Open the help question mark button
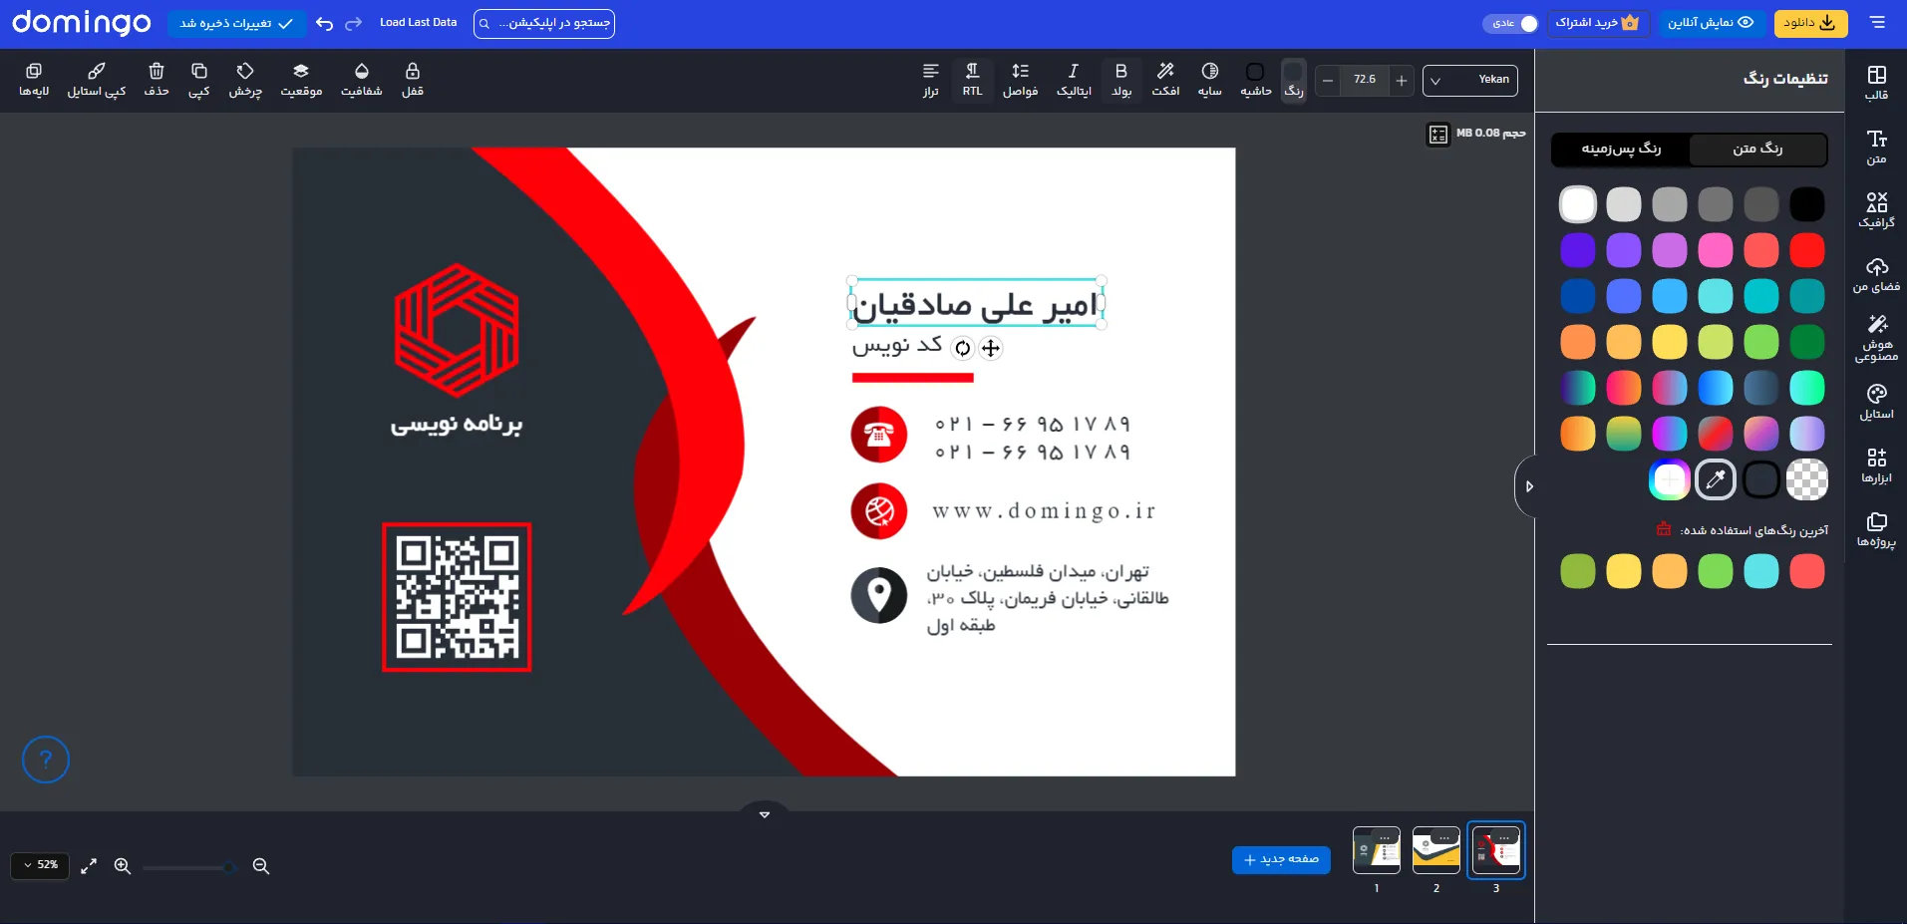 46,760
